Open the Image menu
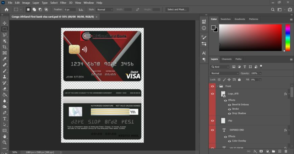 pos(26,3)
